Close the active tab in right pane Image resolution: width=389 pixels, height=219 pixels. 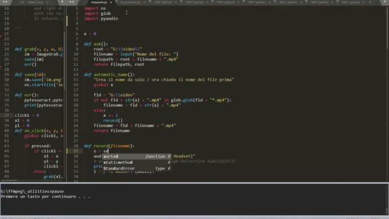pyautogui.click(x=111, y=2)
